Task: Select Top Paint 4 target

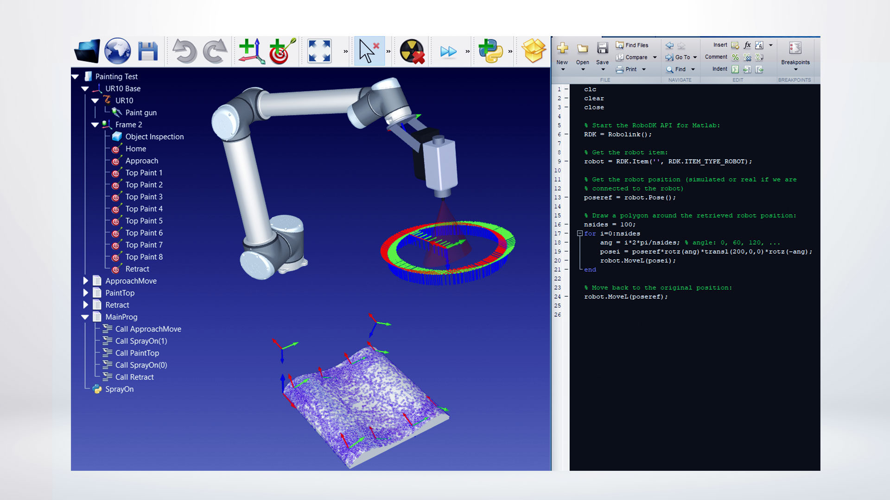Action: coord(144,209)
